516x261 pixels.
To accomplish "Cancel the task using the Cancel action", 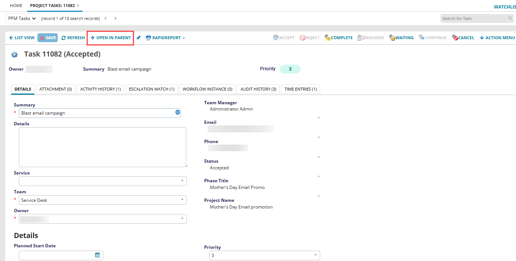I will [463, 38].
